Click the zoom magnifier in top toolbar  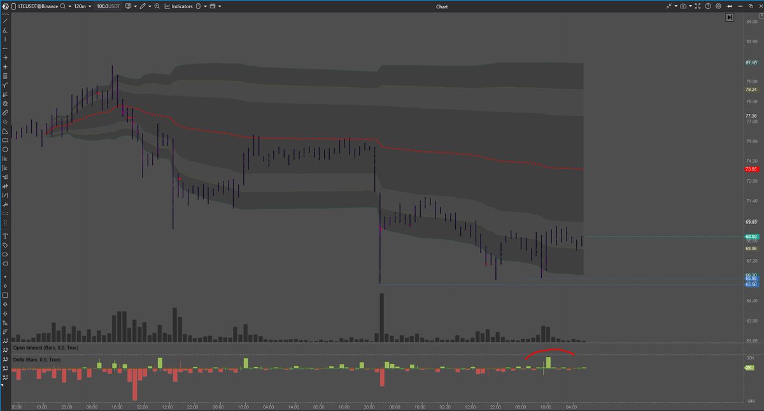(157, 6)
